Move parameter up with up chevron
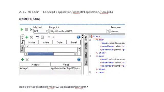Screen dimensions: 164x92 coord(54,37)
